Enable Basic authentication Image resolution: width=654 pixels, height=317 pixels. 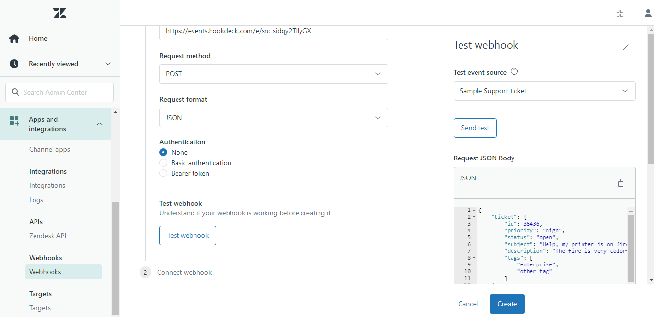(x=163, y=162)
